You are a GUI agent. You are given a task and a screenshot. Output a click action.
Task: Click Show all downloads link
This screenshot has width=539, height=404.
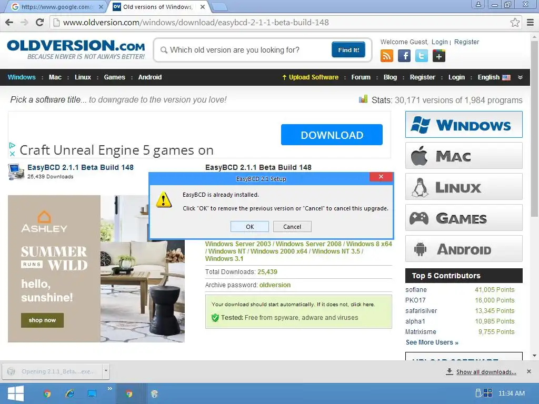[x=486, y=372]
